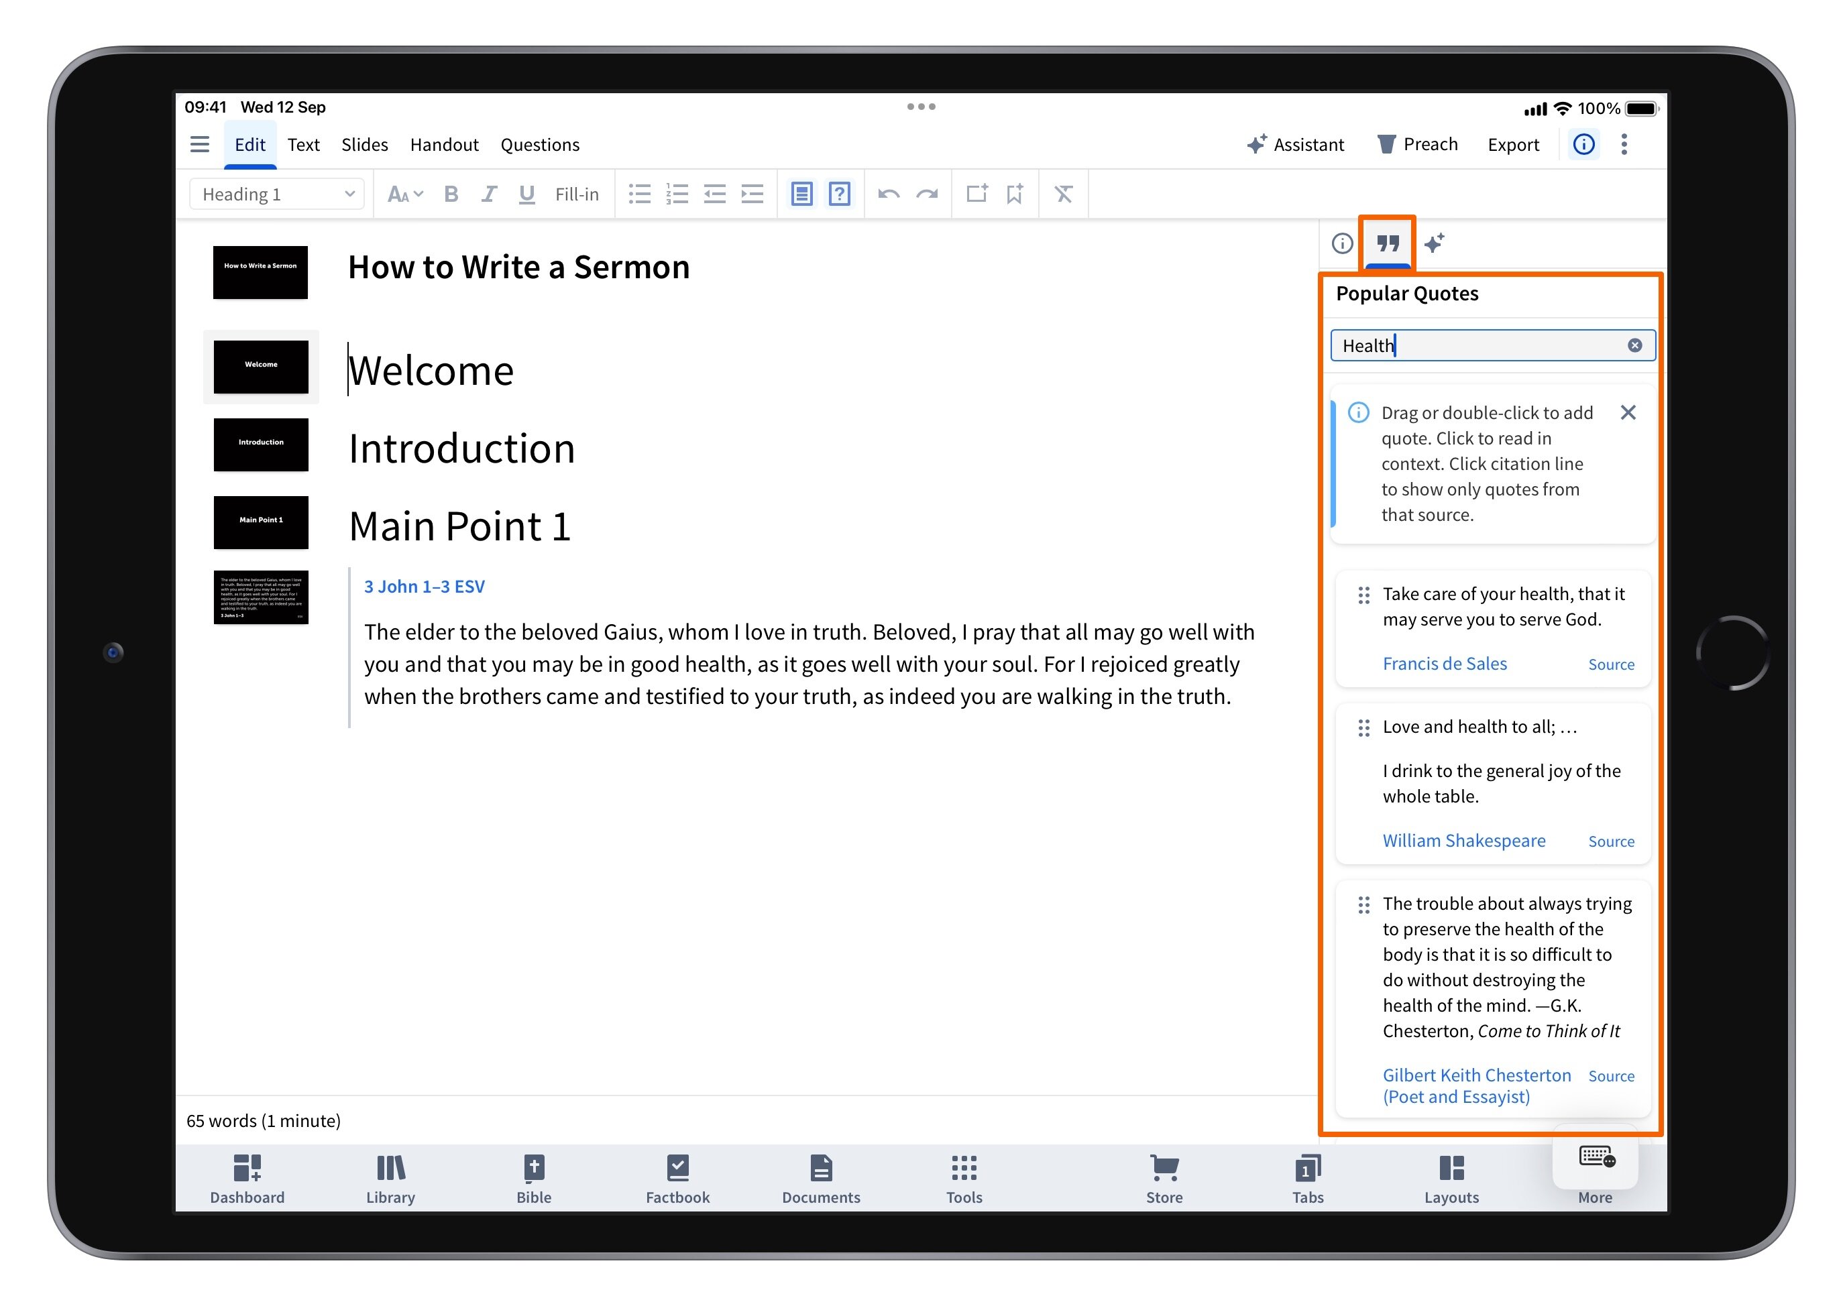Expand the font size options
Viewport: 1843px width, 1304px height.
tap(404, 194)
